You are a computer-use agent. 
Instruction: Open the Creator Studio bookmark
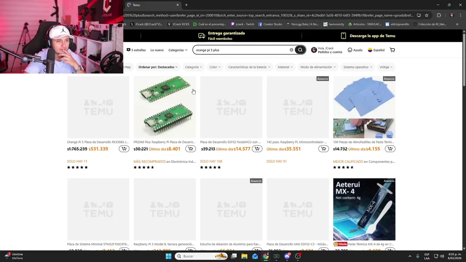click(x=270, y=24)
